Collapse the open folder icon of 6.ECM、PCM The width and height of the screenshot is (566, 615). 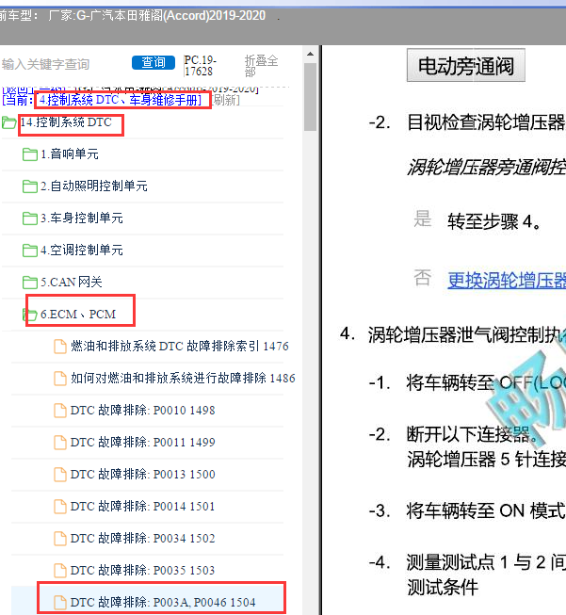[x=30, y=315]
